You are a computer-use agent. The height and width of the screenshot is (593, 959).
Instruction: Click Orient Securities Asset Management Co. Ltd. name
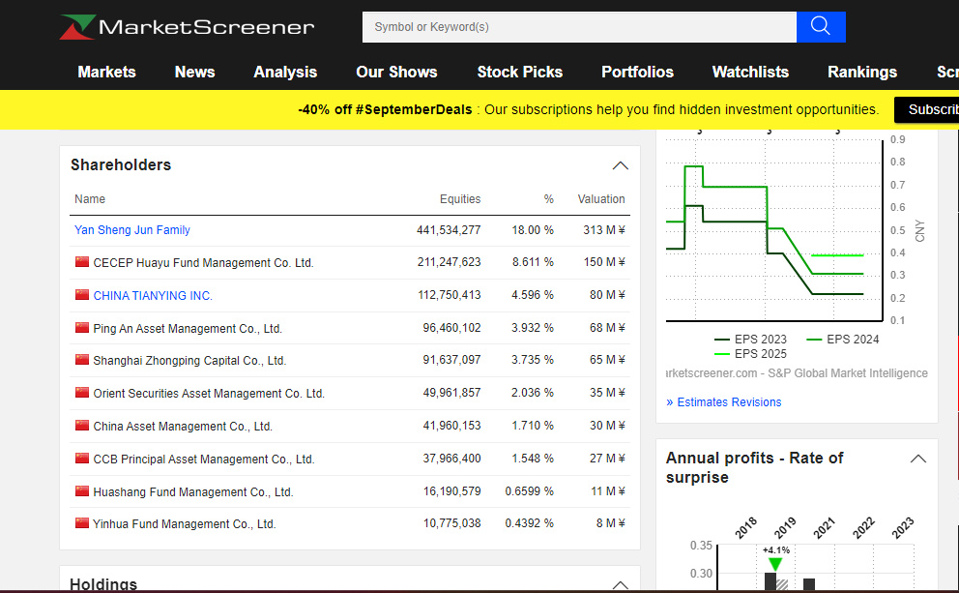click(209, 394)
